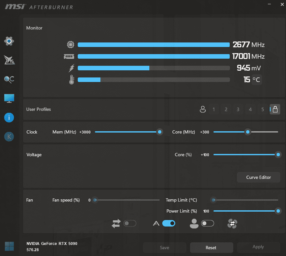Viewport: 286px width, 256px height.
Task: Open the OC Scanner icon
Action: pyautogui.click(x=9, y=79)
